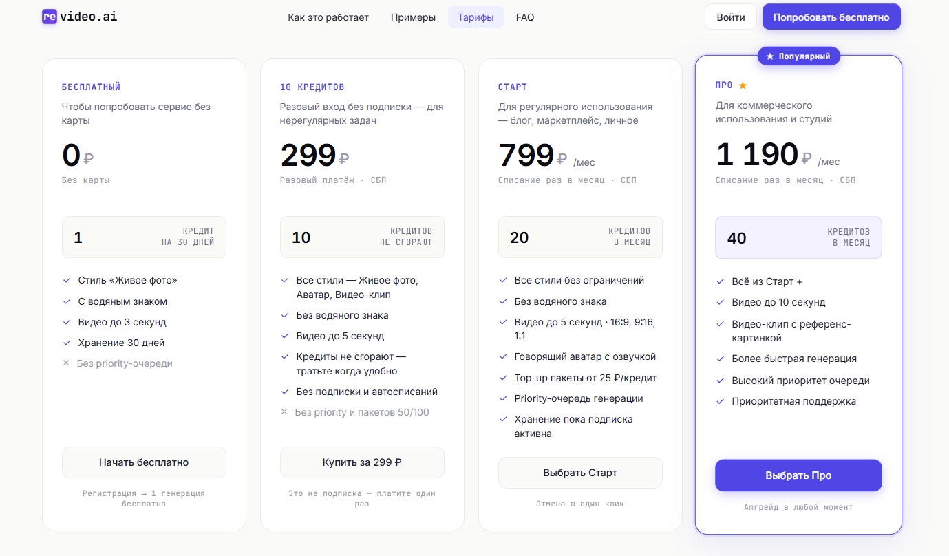The image size is (949, 556).
Task: Click 'Кредиты не сгорают — тратьте когда удобно' feature
Action: click(351, 364)
